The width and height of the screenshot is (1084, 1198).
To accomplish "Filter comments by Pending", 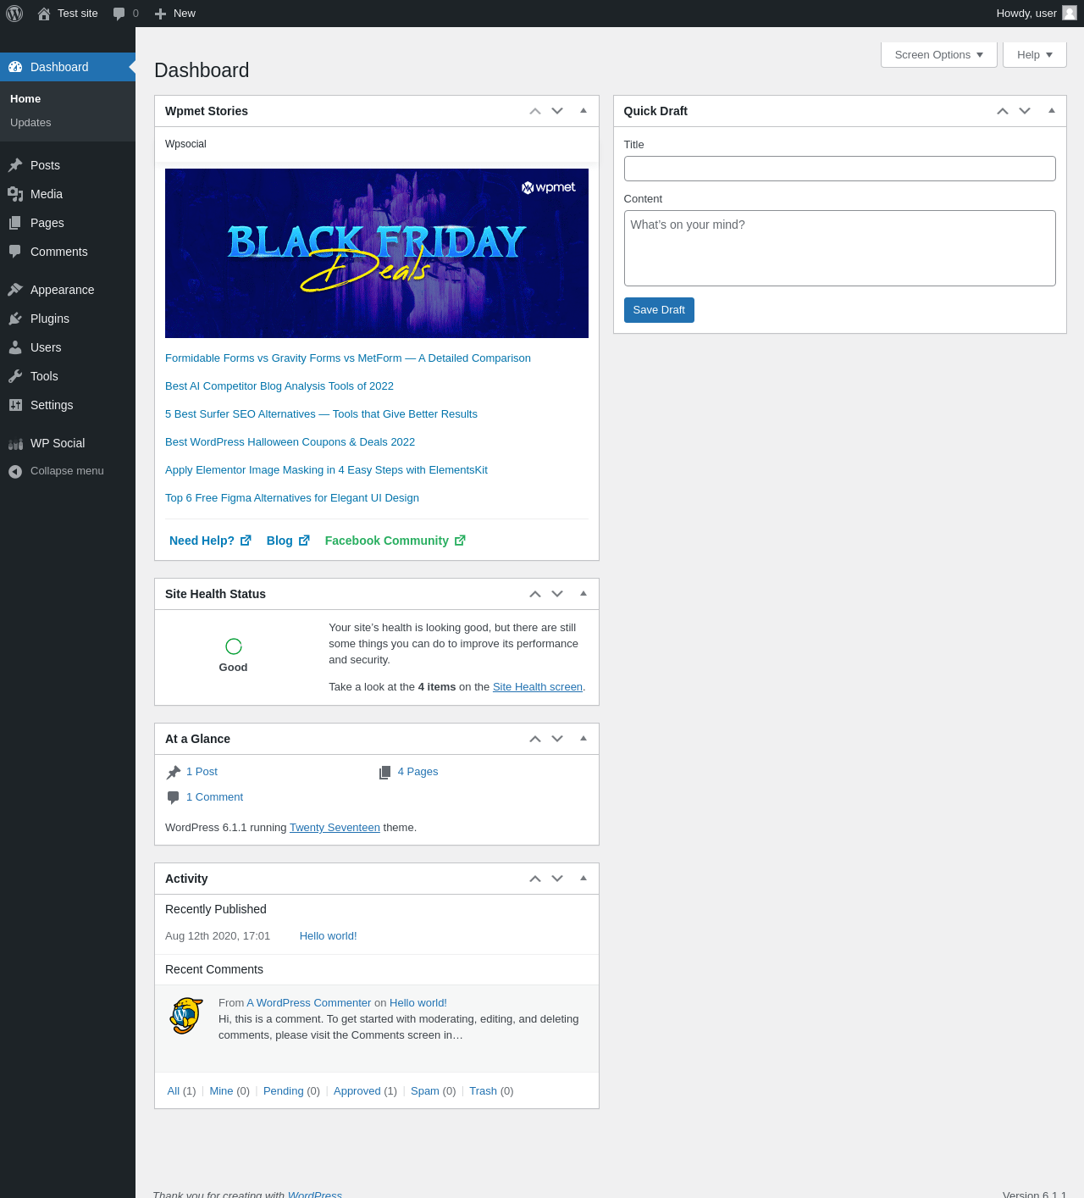I will pos(283,1091).
